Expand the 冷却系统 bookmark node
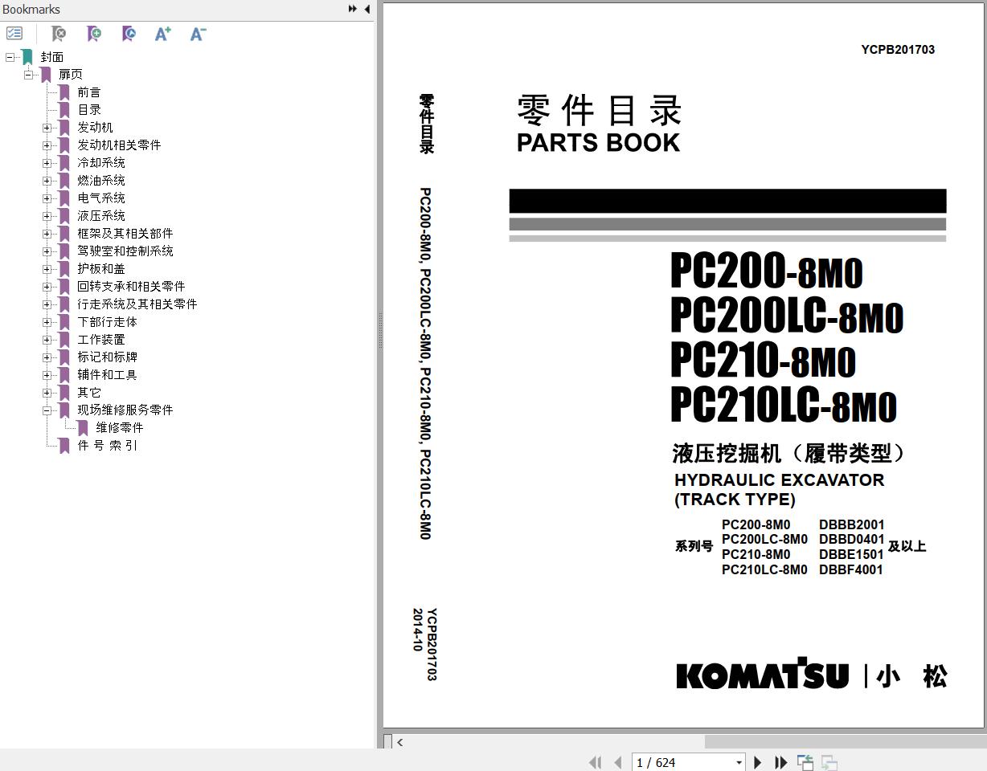 pyautogui.click(x=47, y=163)
